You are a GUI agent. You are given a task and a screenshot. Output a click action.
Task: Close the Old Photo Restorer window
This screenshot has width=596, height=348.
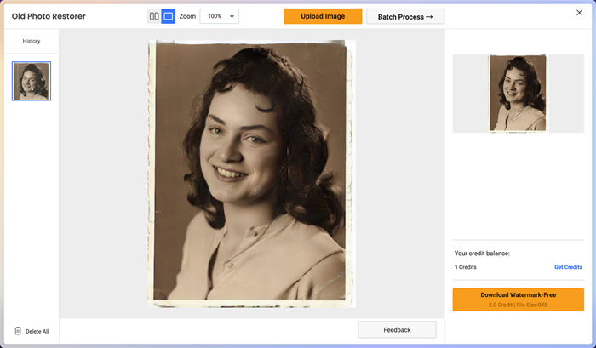[x=580, y=14]
